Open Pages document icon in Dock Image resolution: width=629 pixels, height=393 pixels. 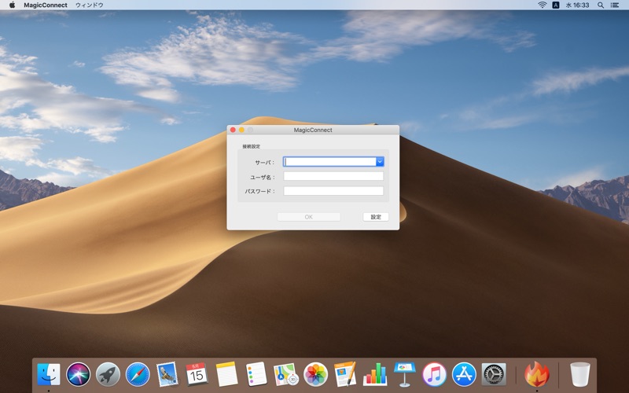(x=345, y=374)
